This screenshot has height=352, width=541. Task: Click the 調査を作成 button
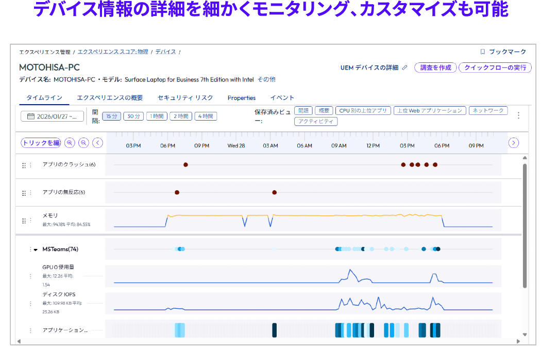click(435, 67)
